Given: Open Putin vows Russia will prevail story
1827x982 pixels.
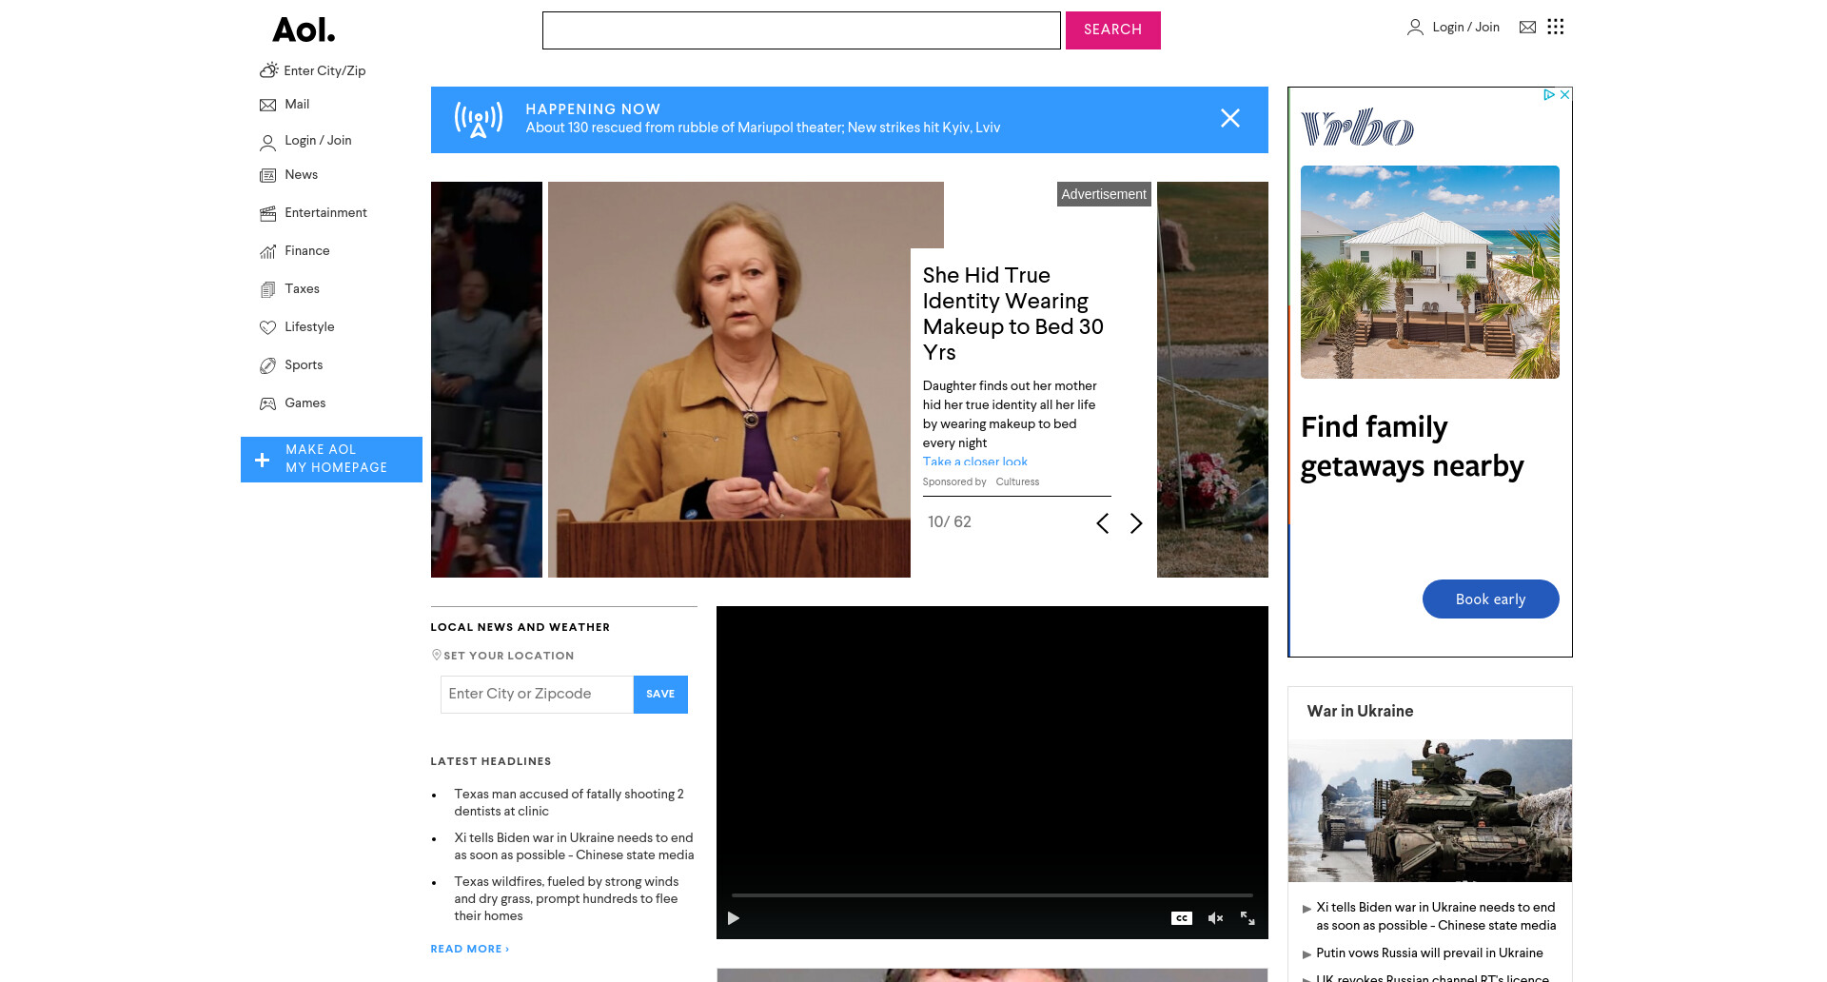Looking at the screenshot, I should (1429, 953).
